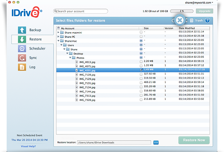The image size is (224, 152).
Task: Click the IMG_7128.jpg file icon
Action: pyautogui.click(x=77, y=74)
